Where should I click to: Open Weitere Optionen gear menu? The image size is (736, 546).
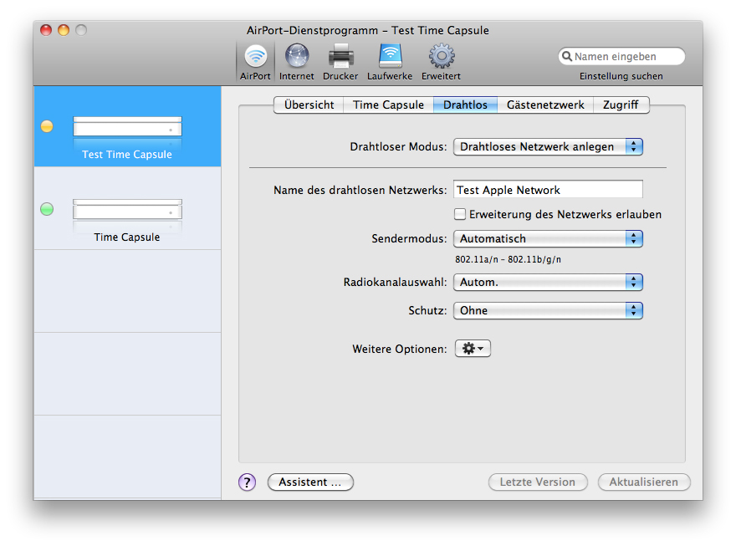(x=473, y=349)
